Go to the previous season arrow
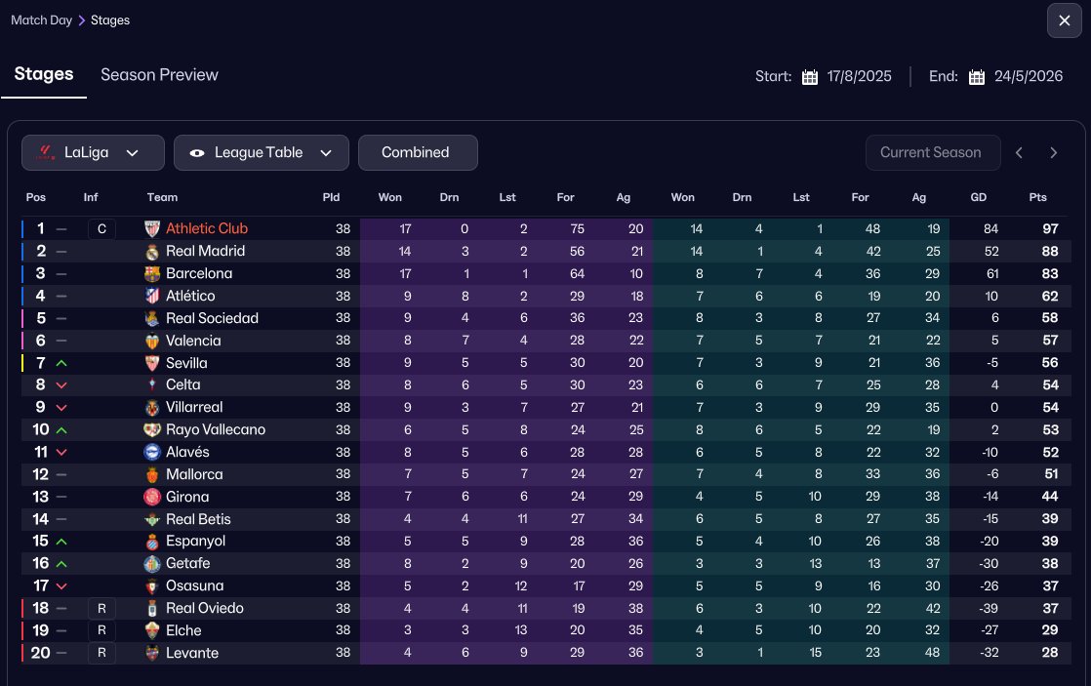The height and width of the screenshot is (686, 1091). pyautogui.click(x=1019, y=152)
